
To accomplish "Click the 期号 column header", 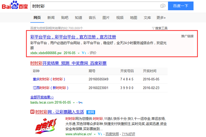I will coord(92,71).
